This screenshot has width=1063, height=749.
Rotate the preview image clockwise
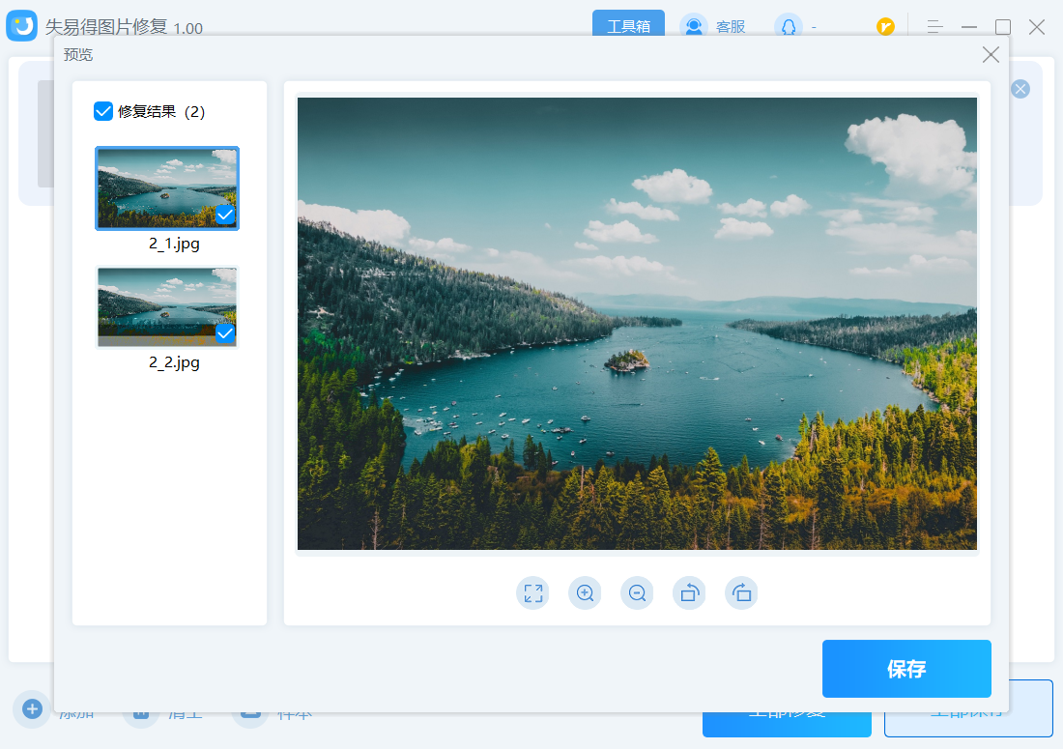tap(741, 593)
